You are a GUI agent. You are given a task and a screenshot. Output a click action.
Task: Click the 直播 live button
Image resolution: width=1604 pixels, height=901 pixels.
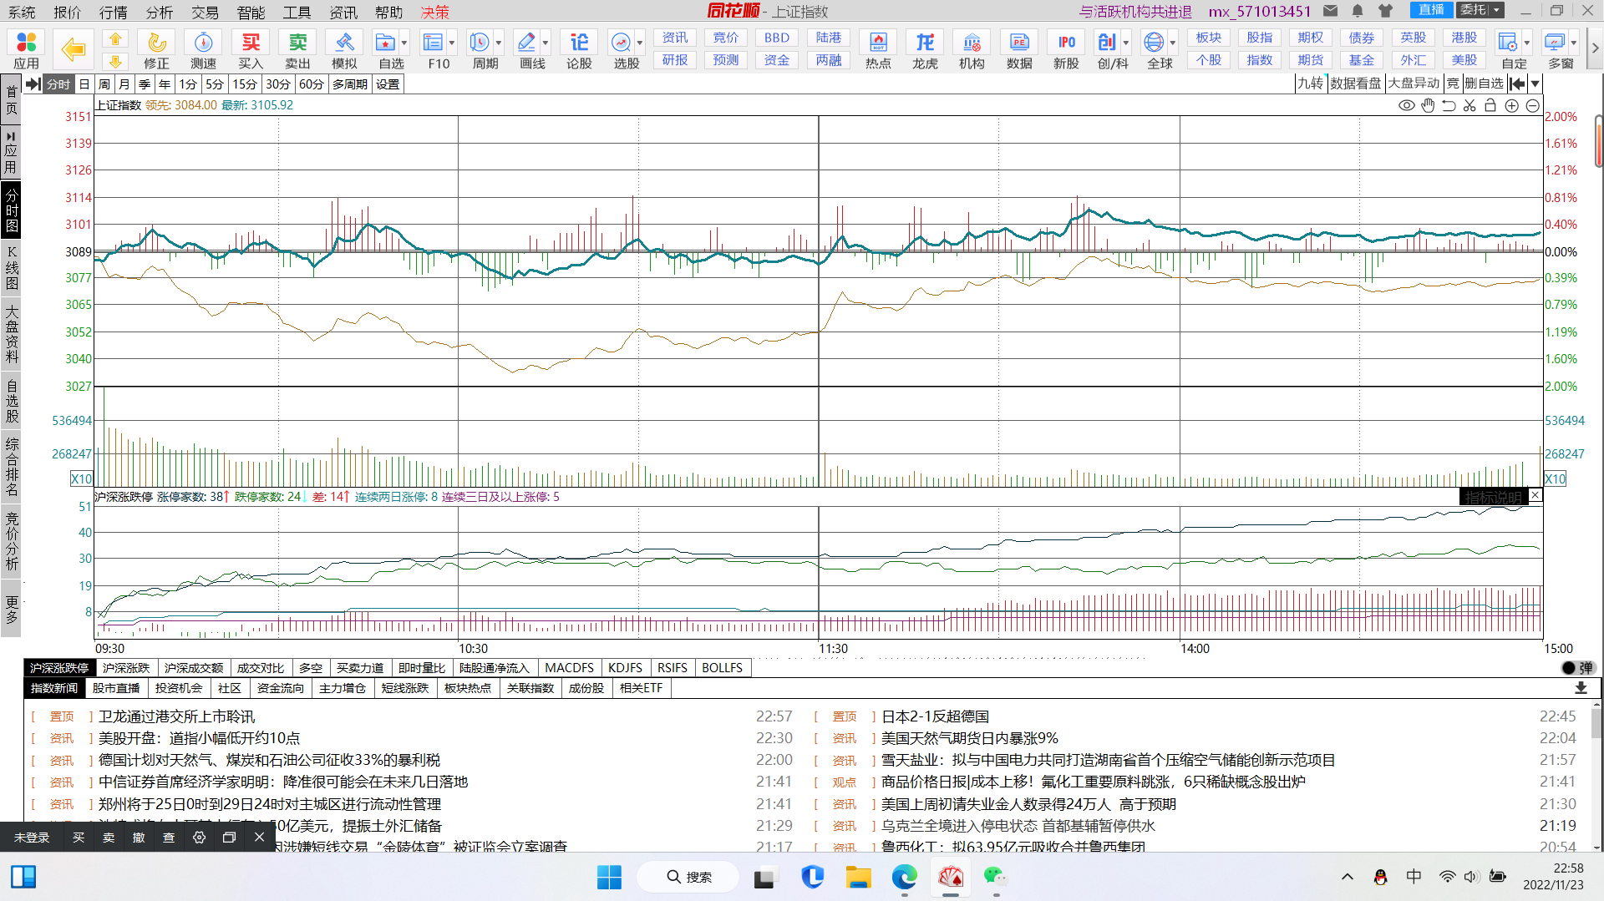tap(1431, 10)
